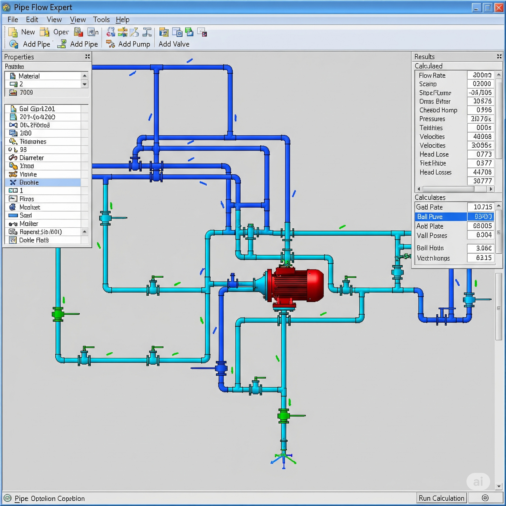Pin the Properties panel using its corner icon
This screenshot has height=506, width=506.
[x=87, y=57]
